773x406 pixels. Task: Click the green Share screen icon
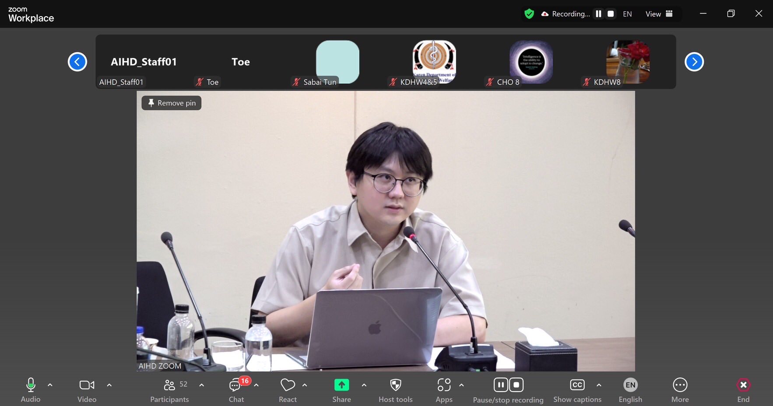click(341, 385)
